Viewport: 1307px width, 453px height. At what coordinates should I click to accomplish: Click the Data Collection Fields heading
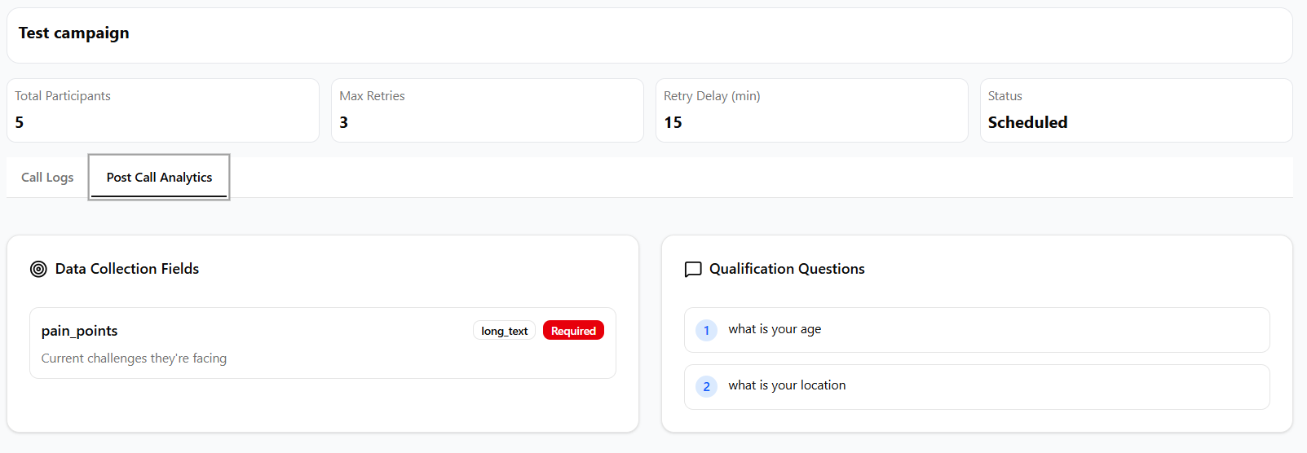[127, 269]
